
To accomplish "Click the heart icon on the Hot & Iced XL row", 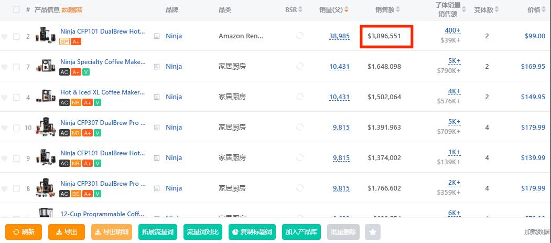I will pos(5,97).
